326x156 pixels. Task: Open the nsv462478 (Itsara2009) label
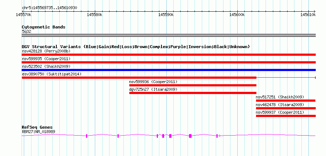pos(280,105)
